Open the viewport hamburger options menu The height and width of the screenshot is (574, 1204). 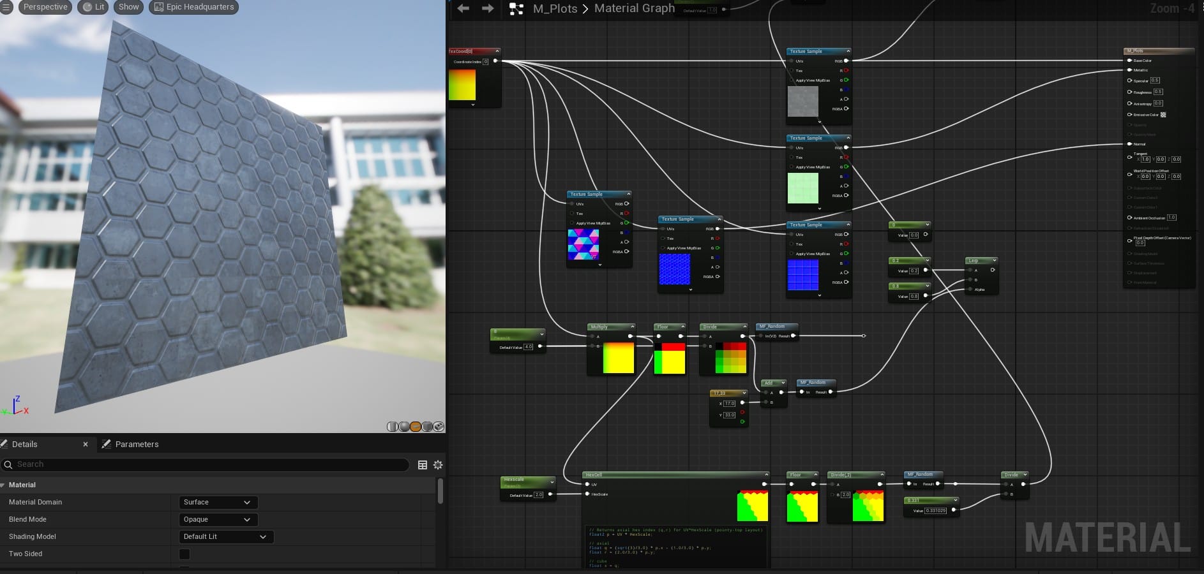[6, 7]
